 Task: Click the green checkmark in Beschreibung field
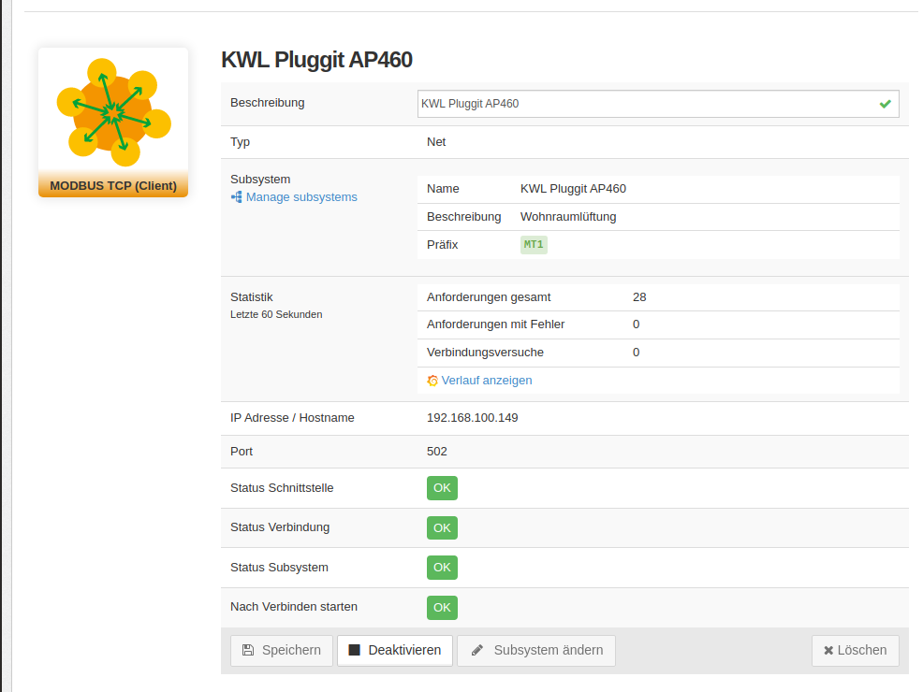coord(885,104)
